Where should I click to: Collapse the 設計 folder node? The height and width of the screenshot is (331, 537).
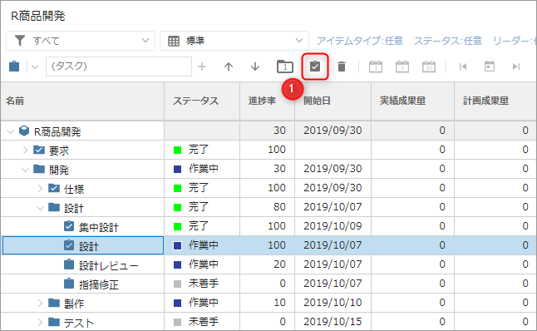(x=40, y=208)
